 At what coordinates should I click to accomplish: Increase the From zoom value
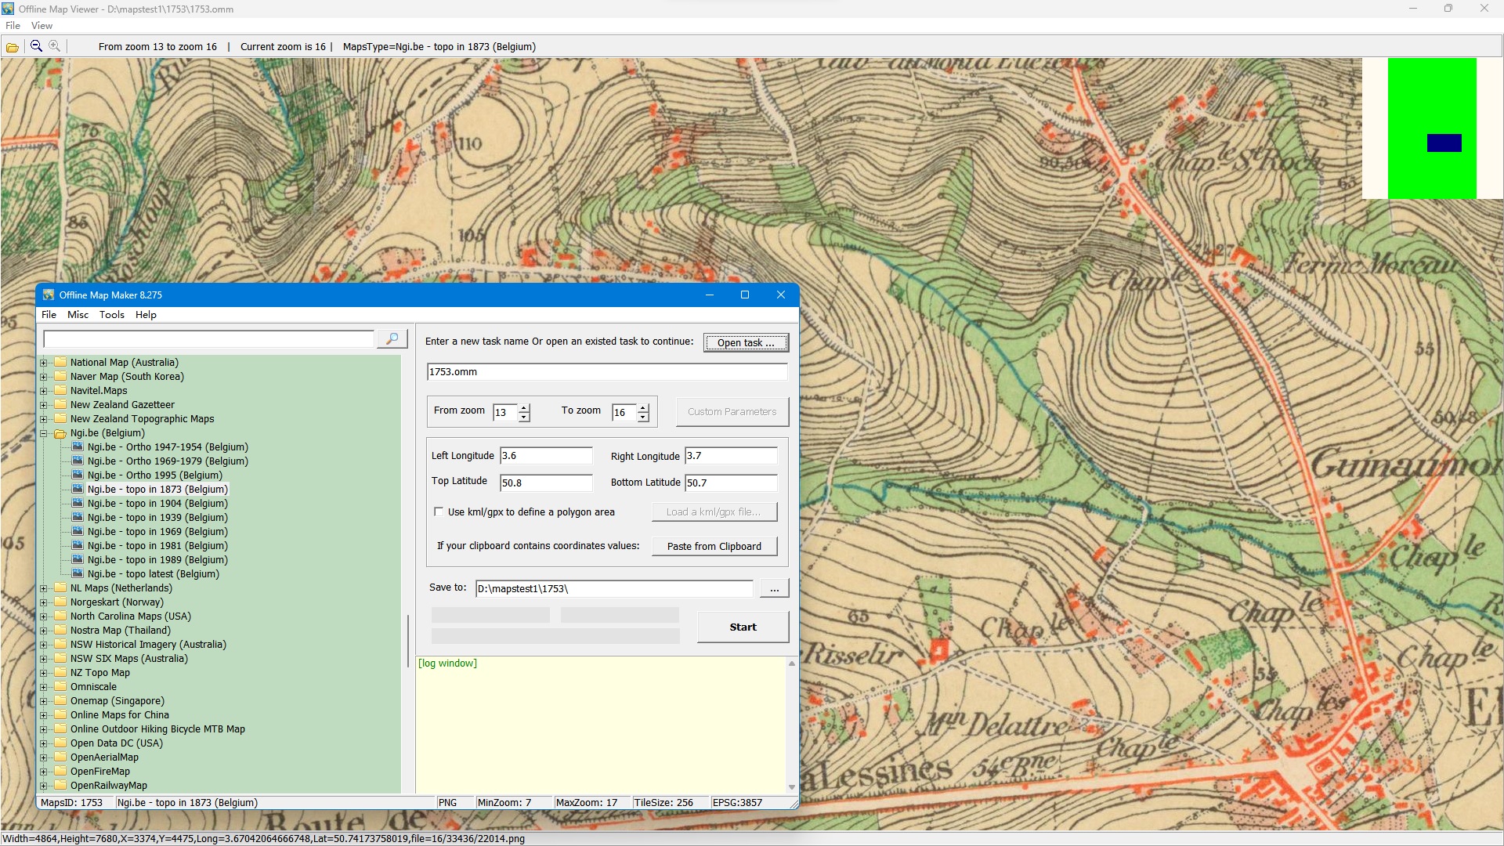(x=524, y=407)
